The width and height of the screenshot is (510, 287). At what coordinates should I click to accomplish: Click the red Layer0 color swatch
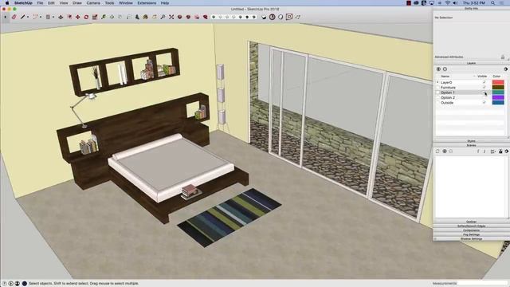coord(498,82)
